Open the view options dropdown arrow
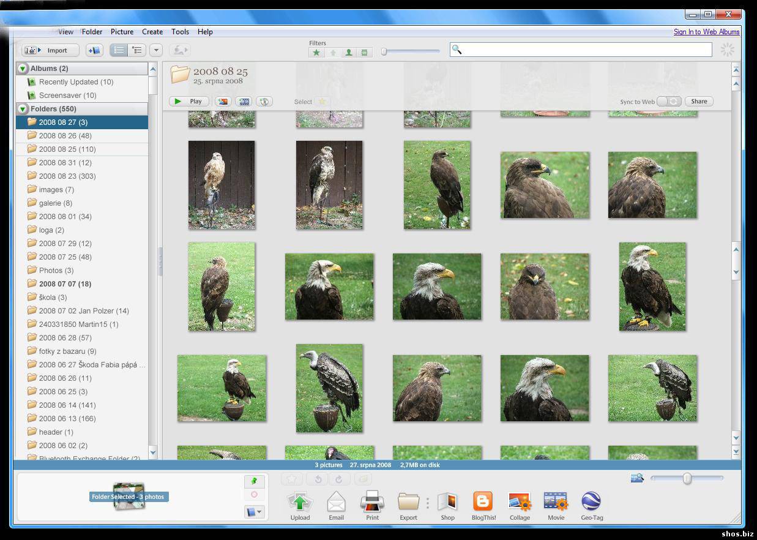This screenshot has height=540, width=757. [156, 50]
